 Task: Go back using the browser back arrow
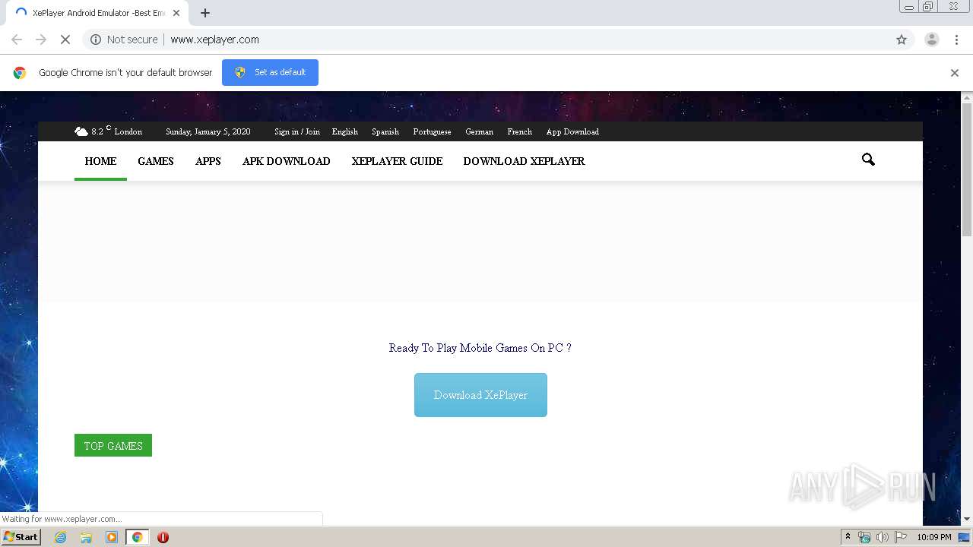(17, 40)
